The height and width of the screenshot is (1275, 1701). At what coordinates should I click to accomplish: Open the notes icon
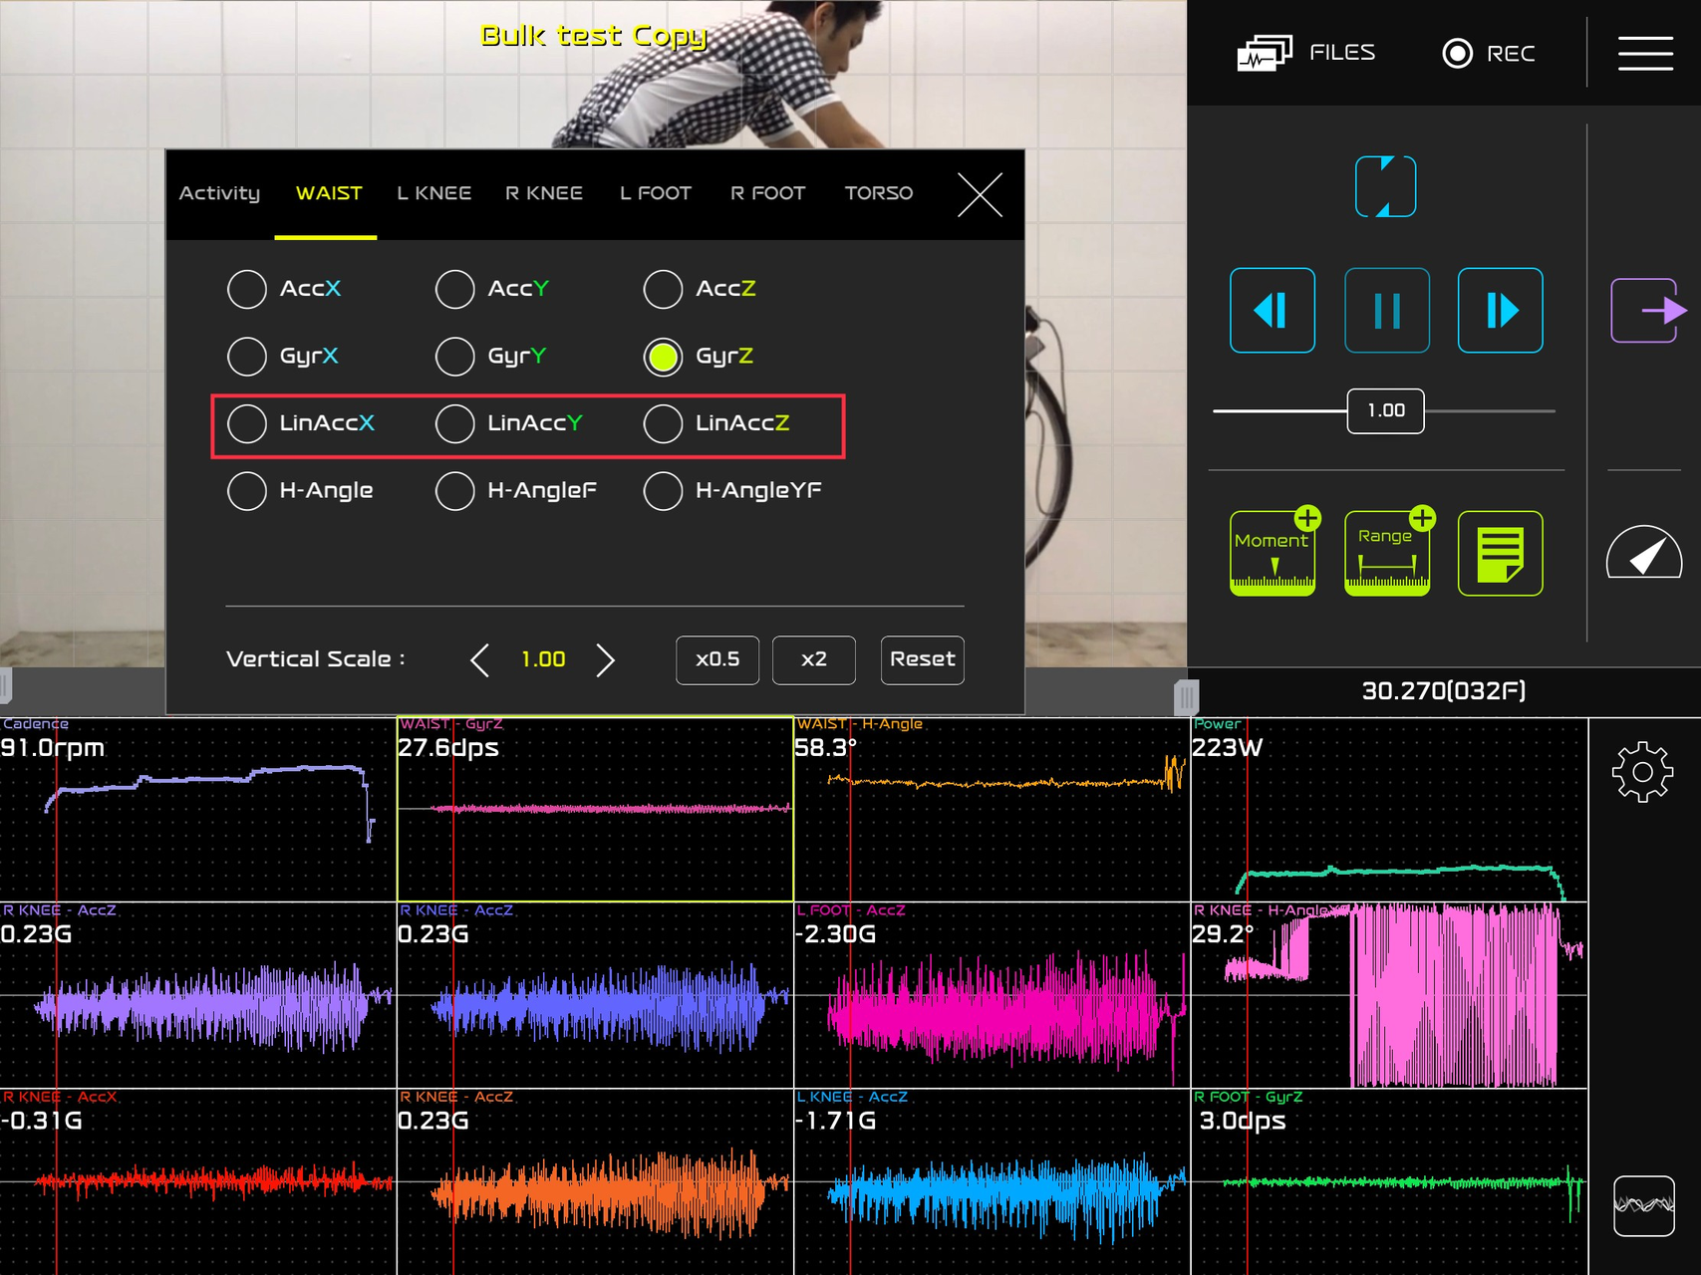(1500, 554)
